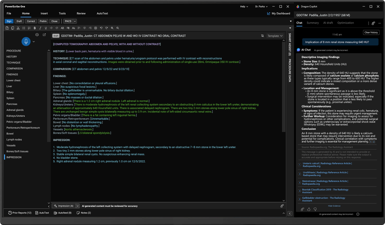385x225 pixels.
Task: Open the Template dropdown
Action: click(275, 36)
